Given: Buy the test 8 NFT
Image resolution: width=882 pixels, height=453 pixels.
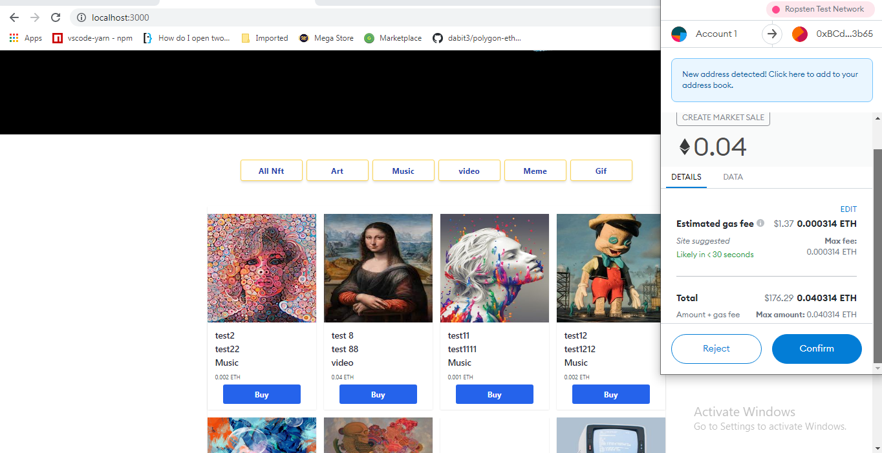Looking at the screenshot, I should [x=378, y=394].
